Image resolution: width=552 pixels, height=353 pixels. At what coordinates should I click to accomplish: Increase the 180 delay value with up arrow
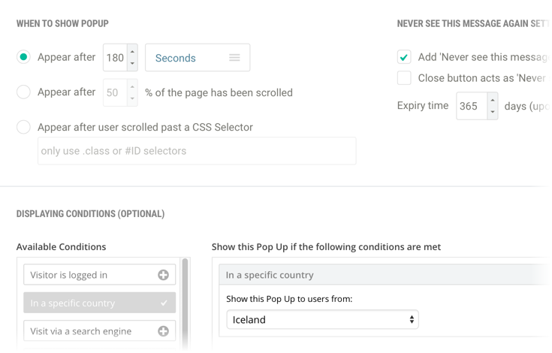click(x=132, y=52)
